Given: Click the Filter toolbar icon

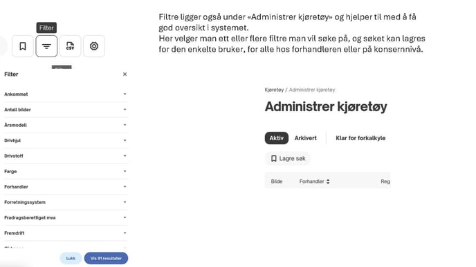Looking at the screenshot, I should pyautogui.click(x=46, y=46).
